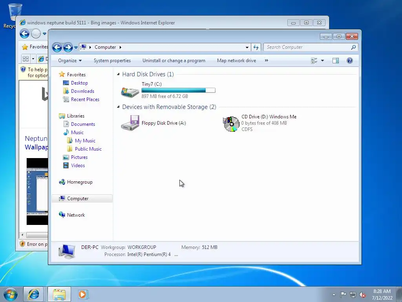Select Network in navigation pane

pos(76,215)
